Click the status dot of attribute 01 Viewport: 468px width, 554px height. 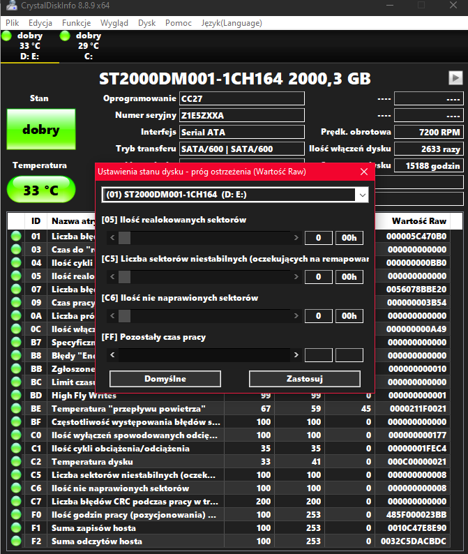(16, 236)
